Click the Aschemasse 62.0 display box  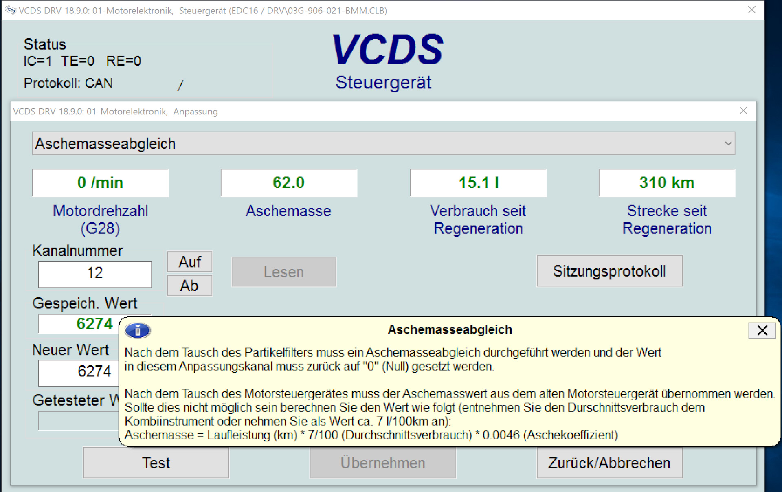[x=289, y=183]
